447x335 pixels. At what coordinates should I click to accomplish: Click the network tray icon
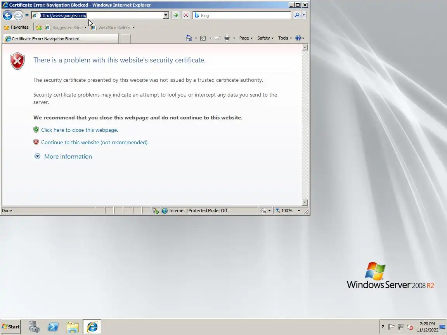[401, 327]
